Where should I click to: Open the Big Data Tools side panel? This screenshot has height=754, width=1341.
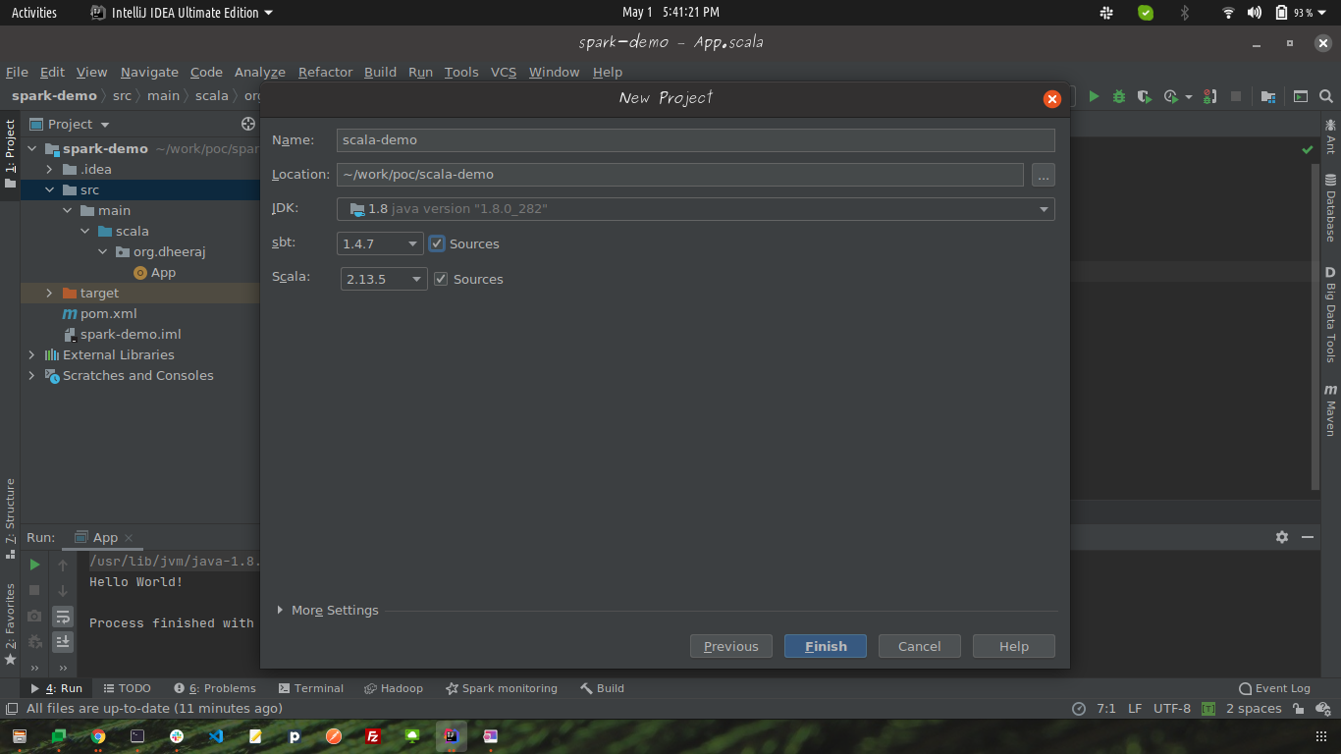[1330, 314]
